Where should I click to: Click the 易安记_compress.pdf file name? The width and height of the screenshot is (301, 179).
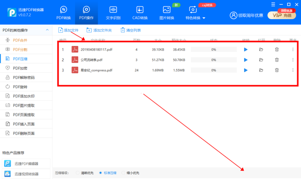pyautogui.click(x=96, y=70)
